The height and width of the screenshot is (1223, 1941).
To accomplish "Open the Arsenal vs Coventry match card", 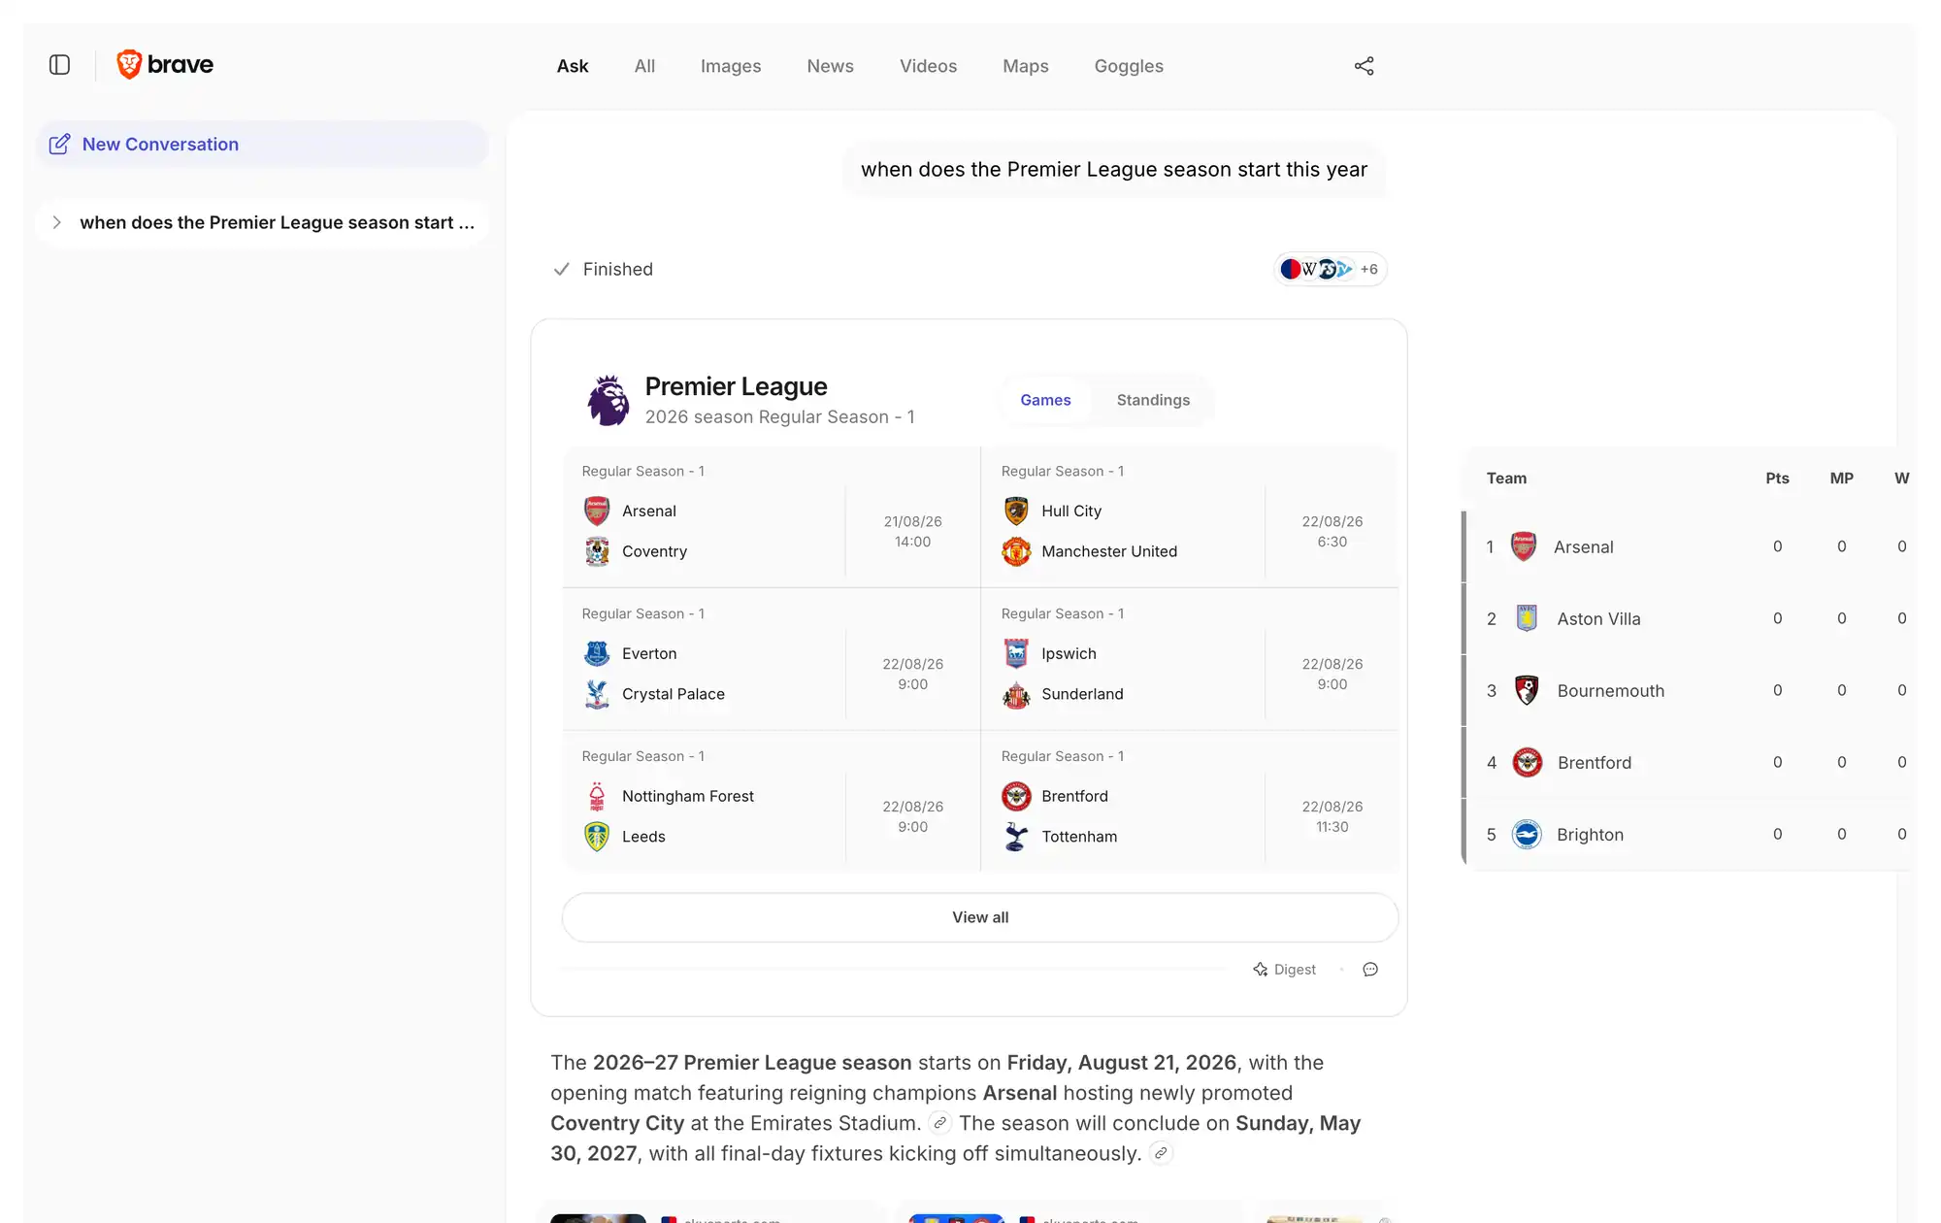I will click(772, 517).
